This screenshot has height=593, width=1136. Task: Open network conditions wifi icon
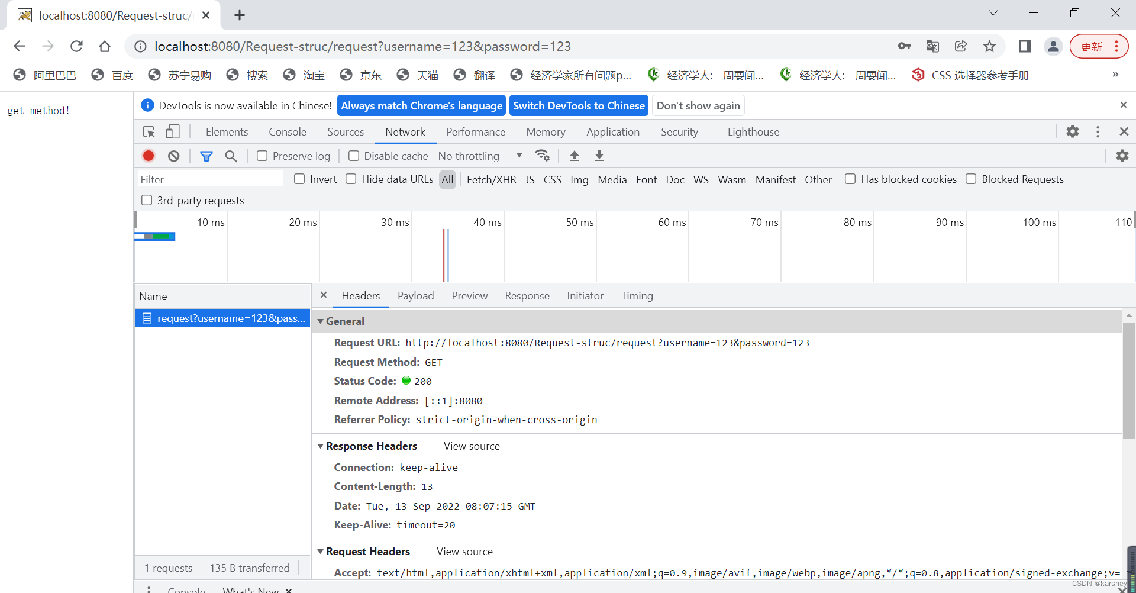(x=543, y=156)
